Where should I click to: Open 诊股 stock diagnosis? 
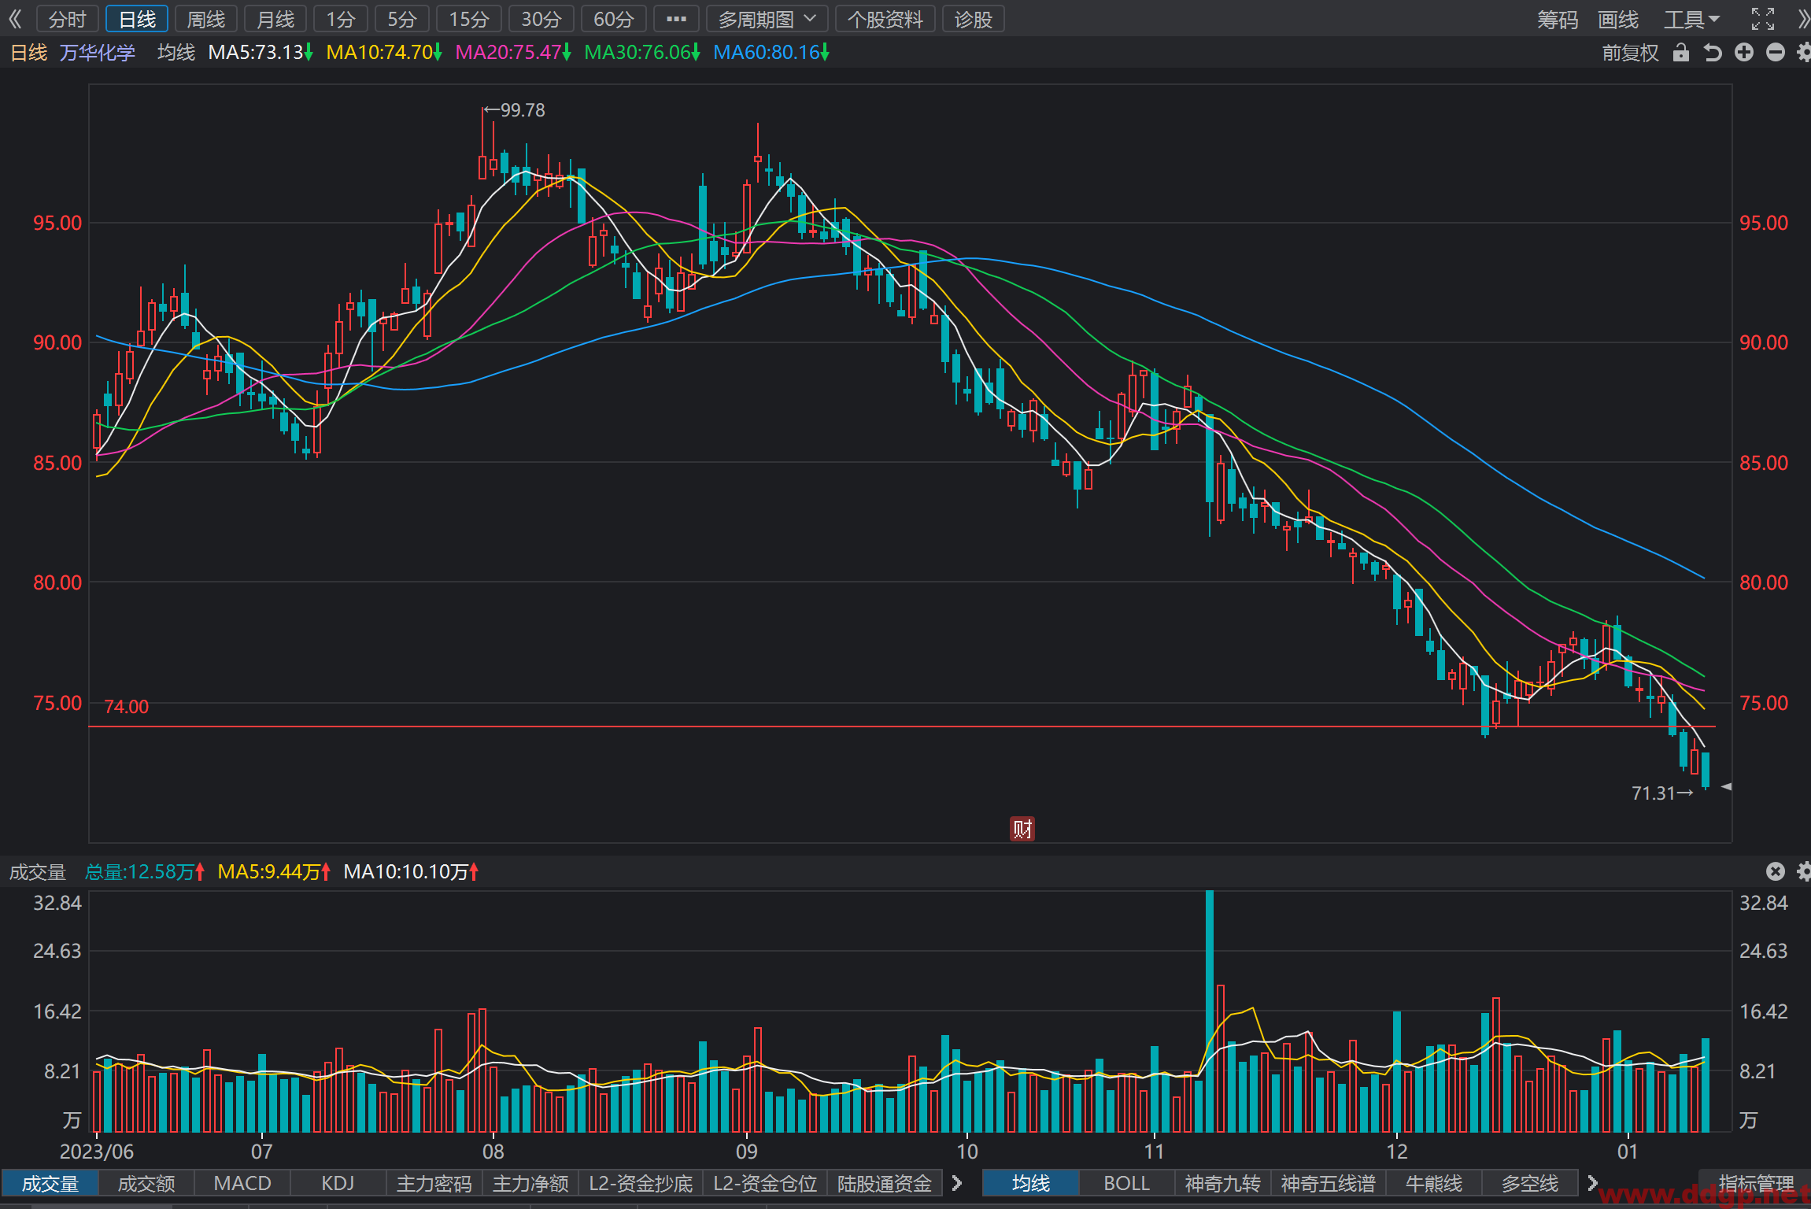(974, 19)
